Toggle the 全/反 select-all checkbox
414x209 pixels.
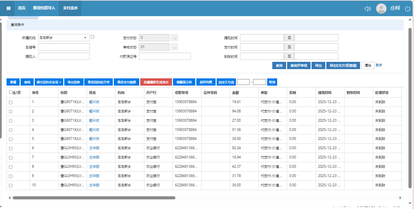coord(10,92)
